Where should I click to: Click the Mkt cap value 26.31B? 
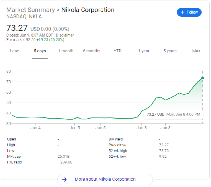[x=64, y=156]
